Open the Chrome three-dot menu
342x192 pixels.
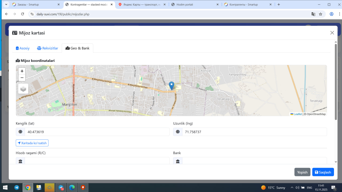tap(339, 14)
